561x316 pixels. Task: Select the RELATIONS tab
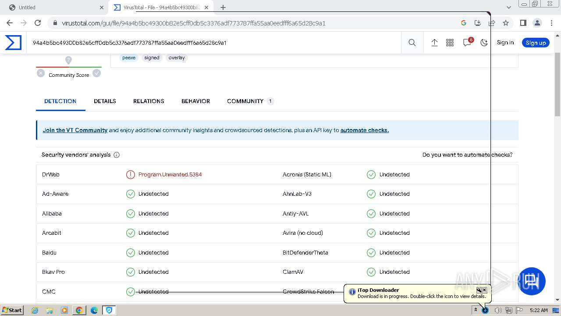[149, 101]
